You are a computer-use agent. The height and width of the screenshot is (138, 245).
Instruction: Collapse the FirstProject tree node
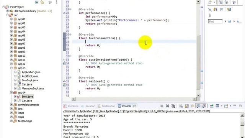coord(4,7)
